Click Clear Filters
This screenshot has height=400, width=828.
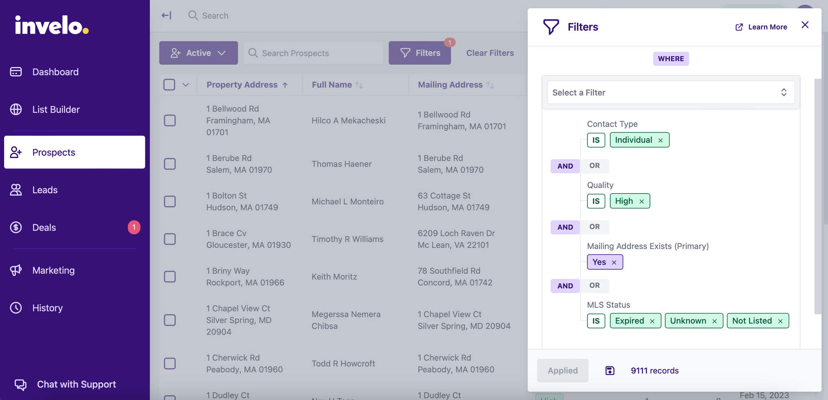coord(490,53)
